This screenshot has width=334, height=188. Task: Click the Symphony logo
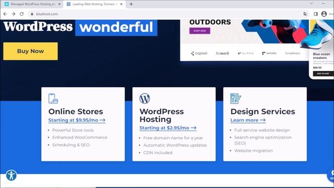tap(293, 53)
